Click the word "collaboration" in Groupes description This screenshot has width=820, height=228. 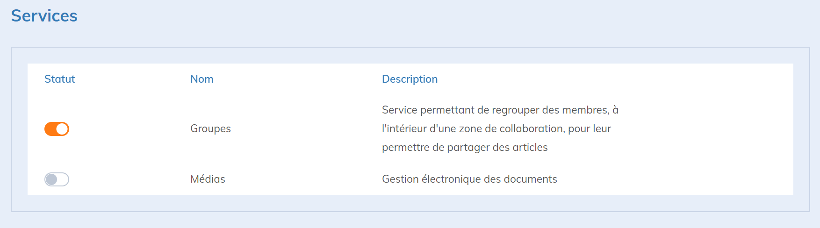[x=531, y=128]
